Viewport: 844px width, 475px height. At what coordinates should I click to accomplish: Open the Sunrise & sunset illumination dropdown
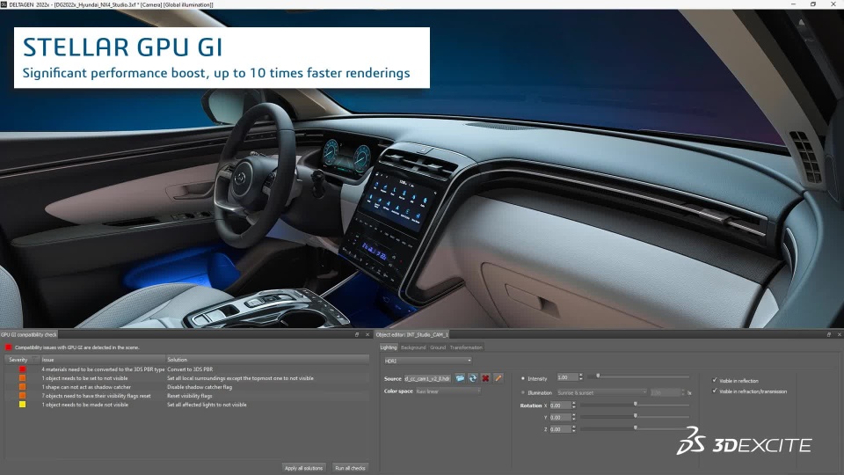[x=601, y=392]
